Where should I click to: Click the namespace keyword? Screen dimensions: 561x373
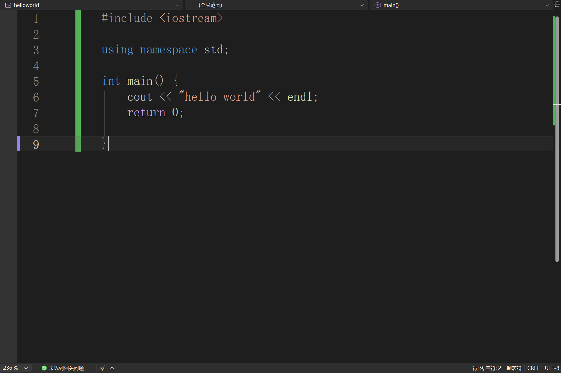pyautogui.click(x=169, y=50)
